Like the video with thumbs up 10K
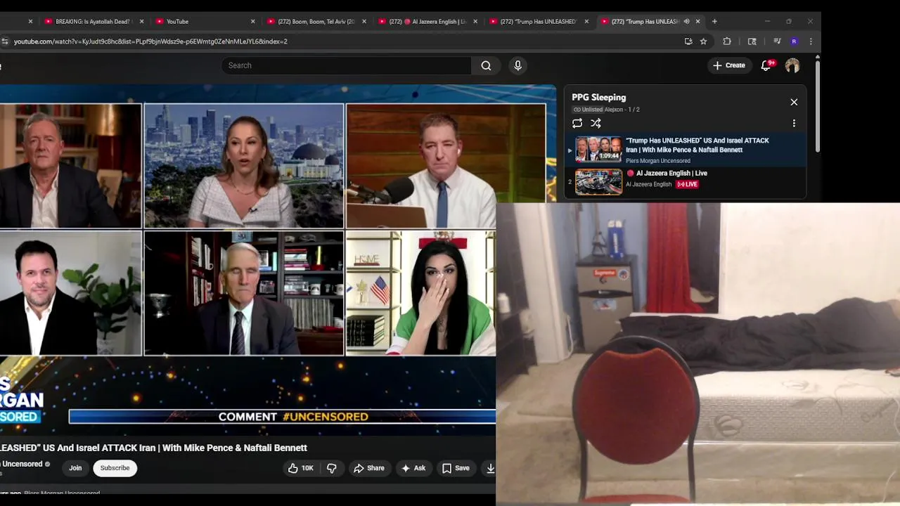Image resolution: width=900 pixels, height=506 pixels. tap(300, 468)
